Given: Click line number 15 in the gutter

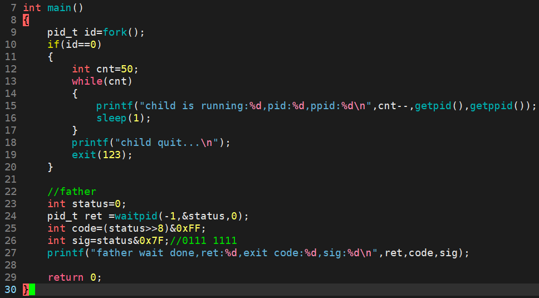Looking at the screenshot, I should pyautogui.click(x=11, y=106).
